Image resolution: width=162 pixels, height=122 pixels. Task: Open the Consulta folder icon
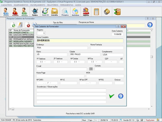coord(54,12)
